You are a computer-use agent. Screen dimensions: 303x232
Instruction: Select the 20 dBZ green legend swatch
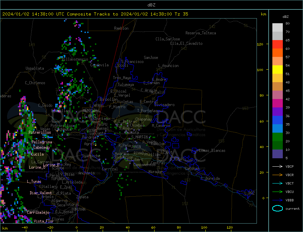tap(277, 137)
